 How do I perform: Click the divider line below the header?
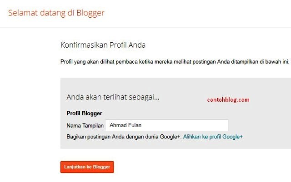tap(145, 27)
